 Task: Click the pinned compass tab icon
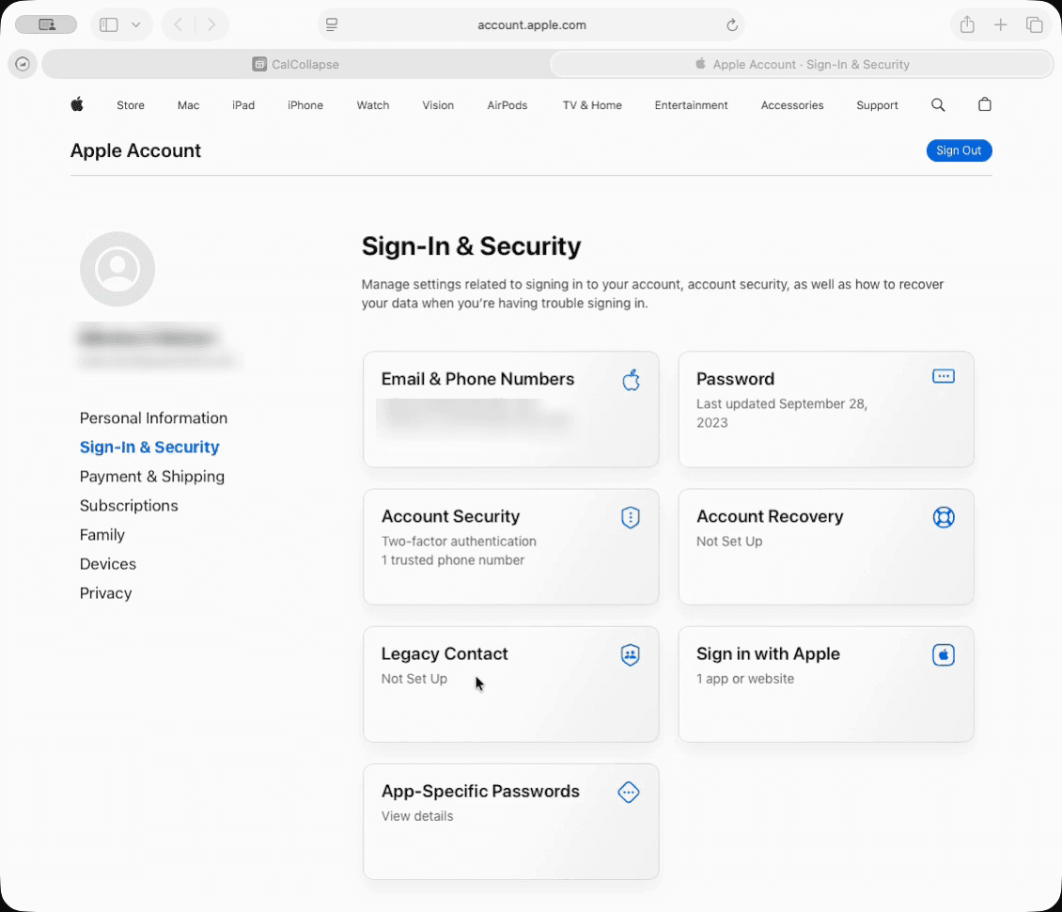pos(23,64)
